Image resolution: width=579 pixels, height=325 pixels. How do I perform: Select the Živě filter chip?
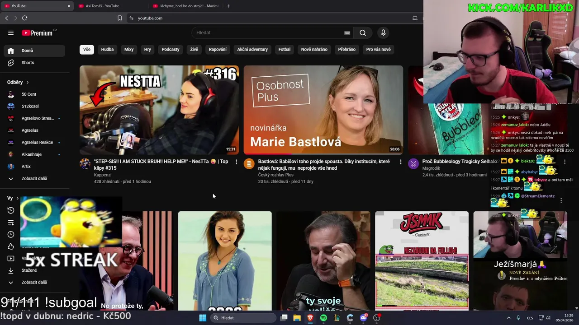point(194,49)
